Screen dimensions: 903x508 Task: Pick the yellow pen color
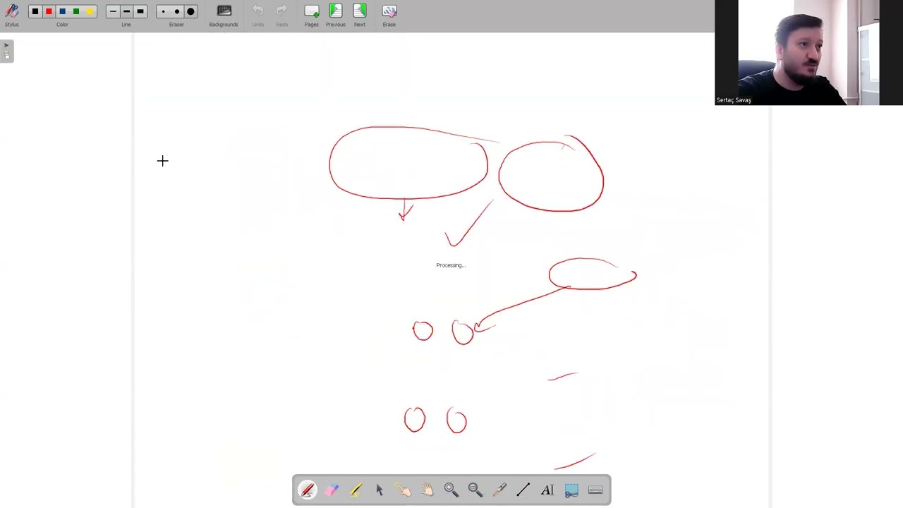(90, 11)
